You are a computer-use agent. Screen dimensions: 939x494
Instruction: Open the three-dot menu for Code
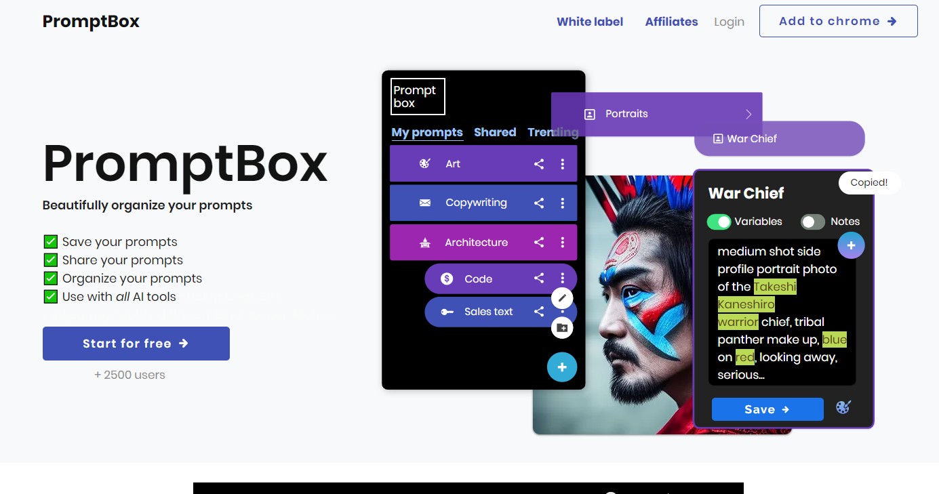coord(562,279)
